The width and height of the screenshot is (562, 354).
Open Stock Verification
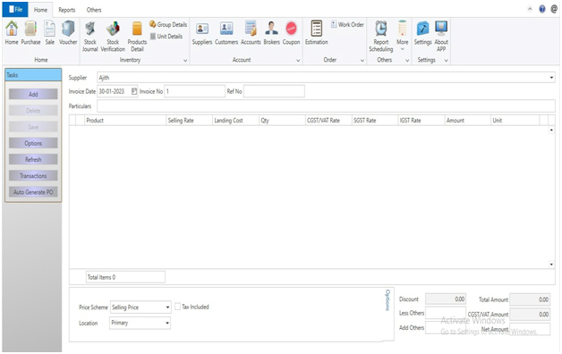tap(113, 36)
